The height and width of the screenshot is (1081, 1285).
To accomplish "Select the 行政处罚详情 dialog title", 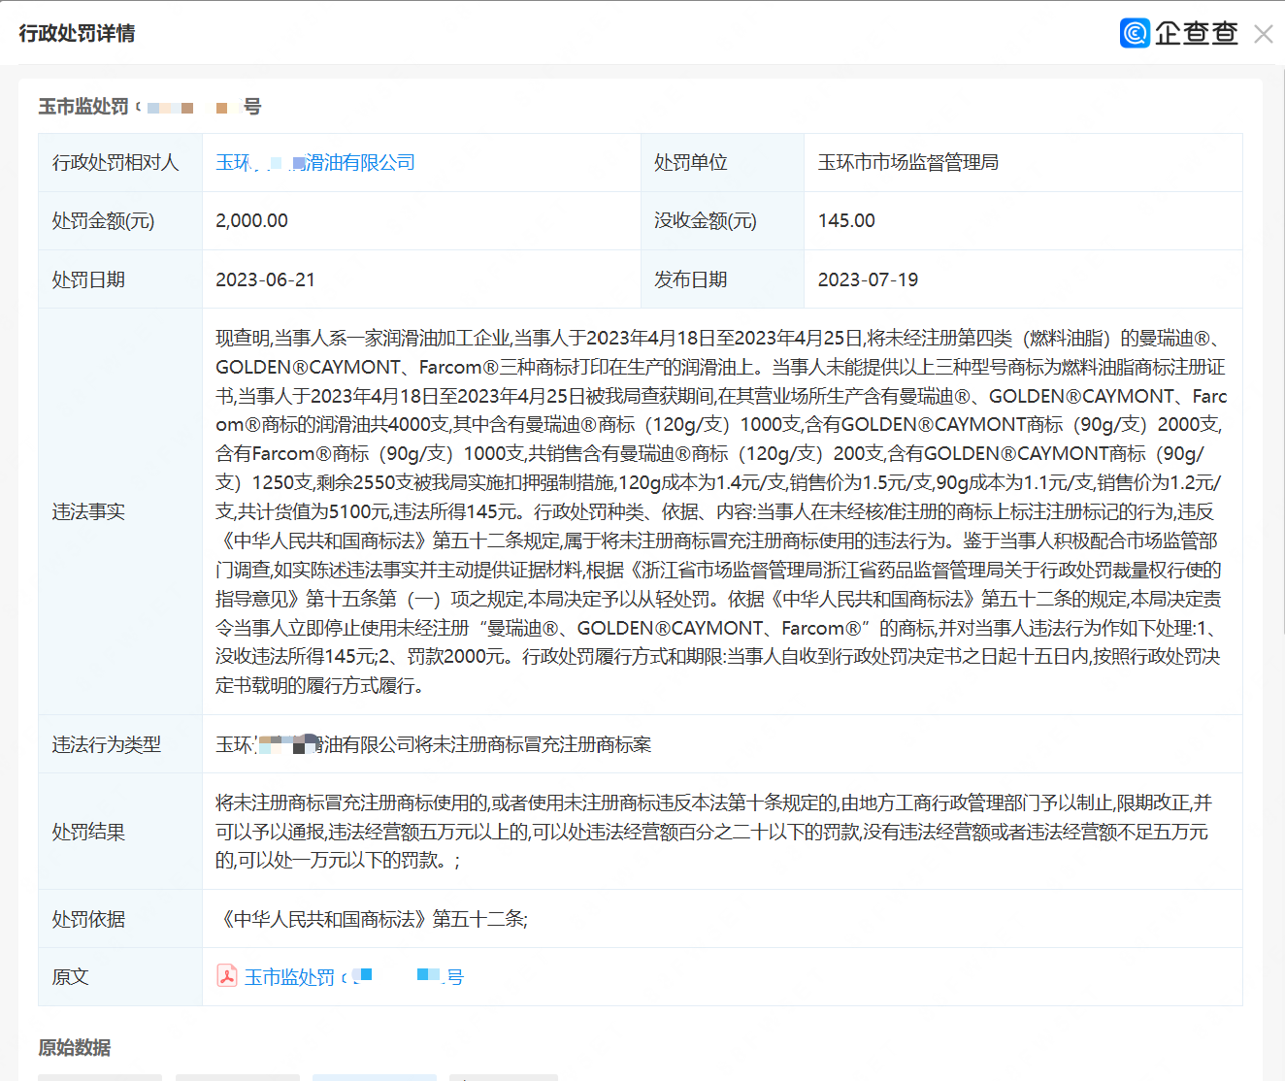I will (x=77, y=33).
